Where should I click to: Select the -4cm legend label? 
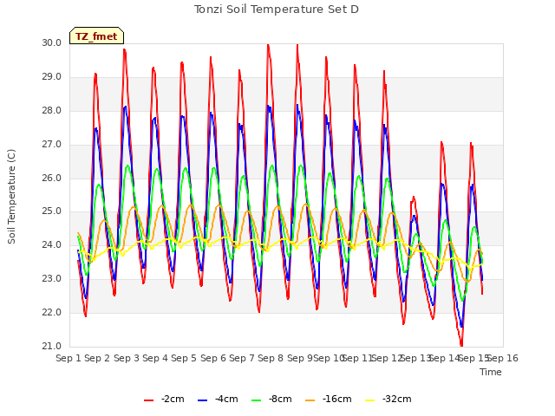point(226,399)
